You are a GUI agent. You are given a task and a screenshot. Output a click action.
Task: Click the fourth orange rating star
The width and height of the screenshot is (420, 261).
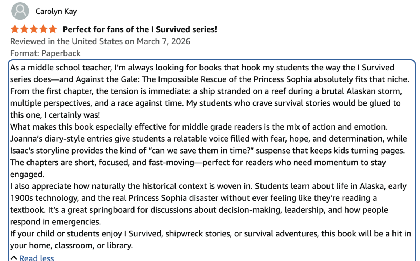pos(43,29)
